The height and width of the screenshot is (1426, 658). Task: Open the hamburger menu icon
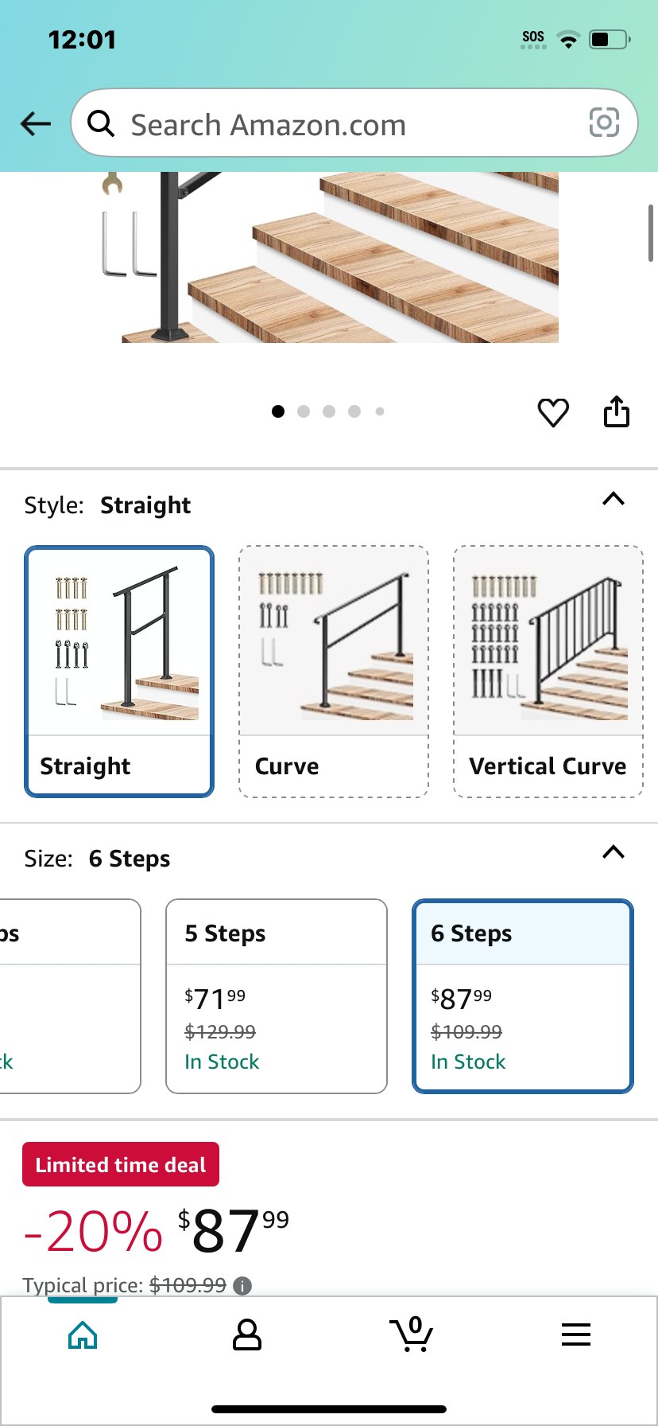click(576, 1334)
